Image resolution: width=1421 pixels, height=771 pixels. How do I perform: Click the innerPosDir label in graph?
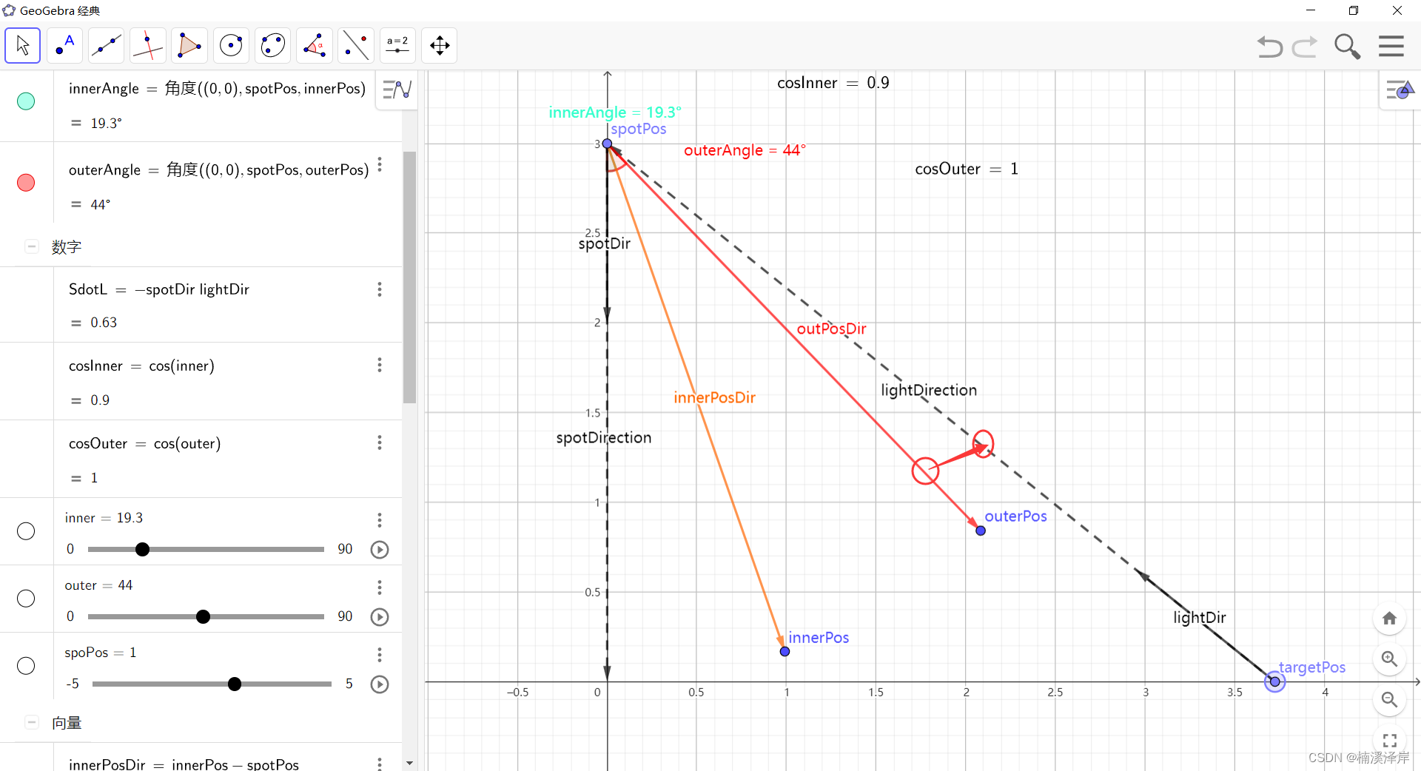pos(714,397)
